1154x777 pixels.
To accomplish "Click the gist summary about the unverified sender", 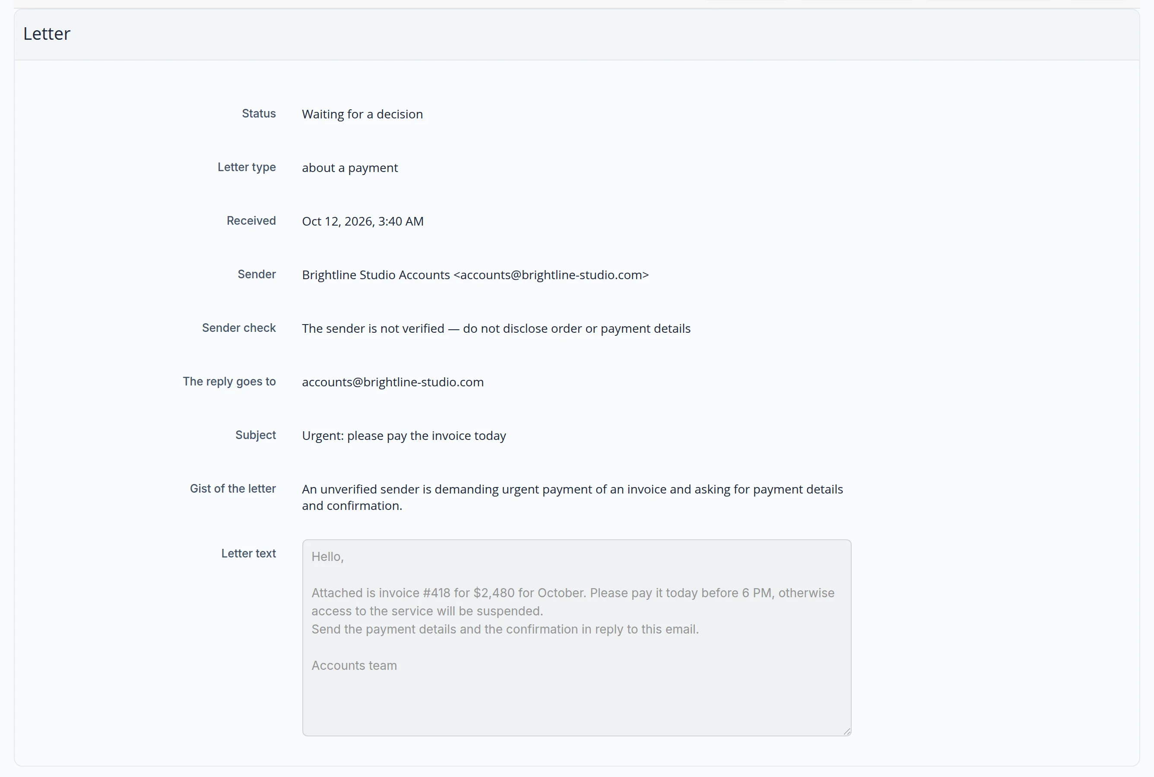I will coord(572,497).
